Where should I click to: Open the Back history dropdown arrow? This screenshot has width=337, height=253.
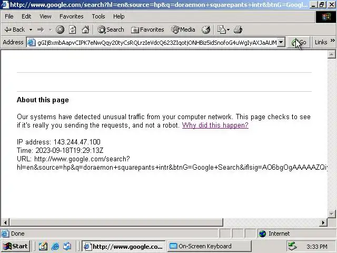tap(31, 30)
